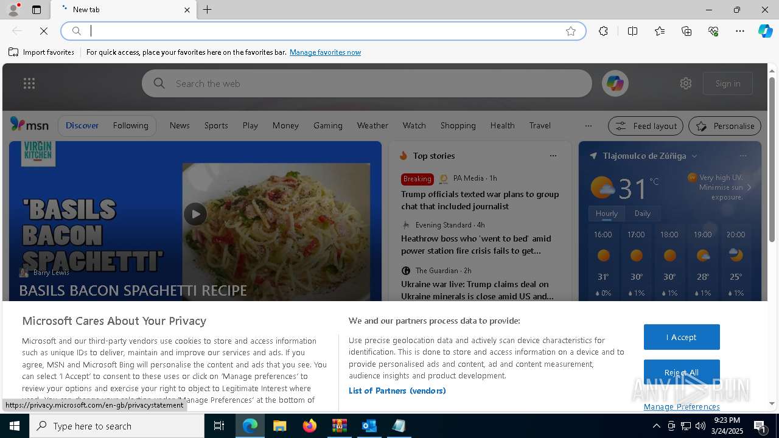Open the Favorites list icon
This screenshot has height=438, width=779.
660,31
